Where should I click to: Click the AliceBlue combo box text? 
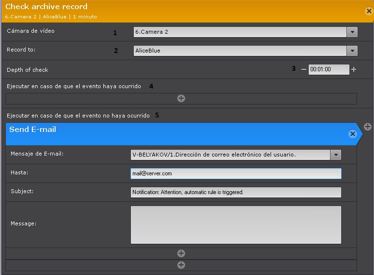pos(240,51)
